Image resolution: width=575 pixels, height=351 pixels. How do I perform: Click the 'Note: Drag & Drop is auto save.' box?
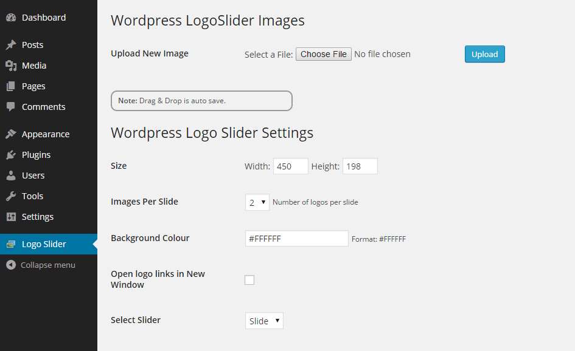(201, 101)
